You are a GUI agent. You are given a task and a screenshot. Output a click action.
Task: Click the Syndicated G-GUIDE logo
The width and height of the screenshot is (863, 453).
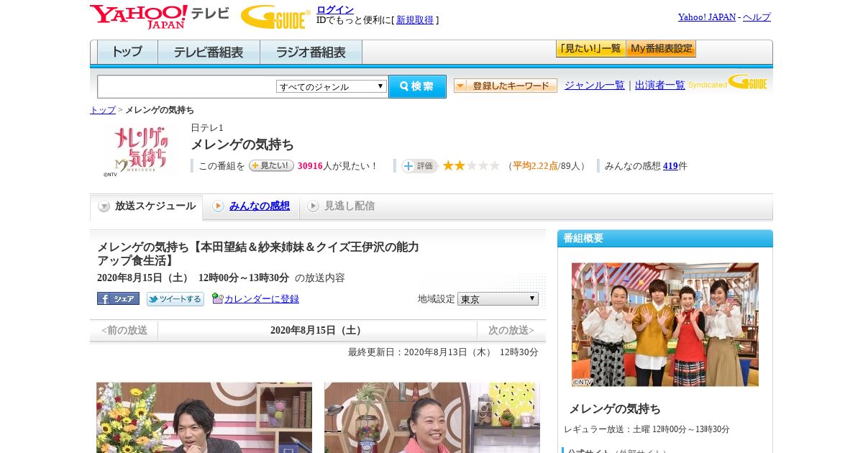(x=728, y=82)
